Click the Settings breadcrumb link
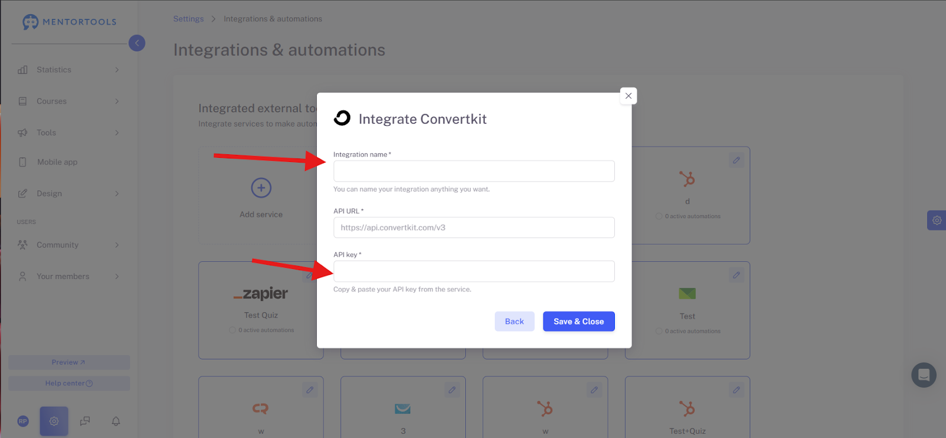946x438 pixels. click(x=188, y=19)
